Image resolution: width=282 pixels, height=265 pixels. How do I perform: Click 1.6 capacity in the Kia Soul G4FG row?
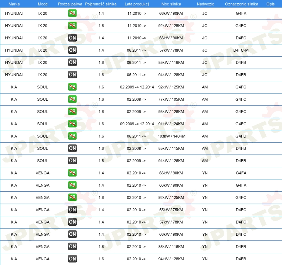(101, 124)
